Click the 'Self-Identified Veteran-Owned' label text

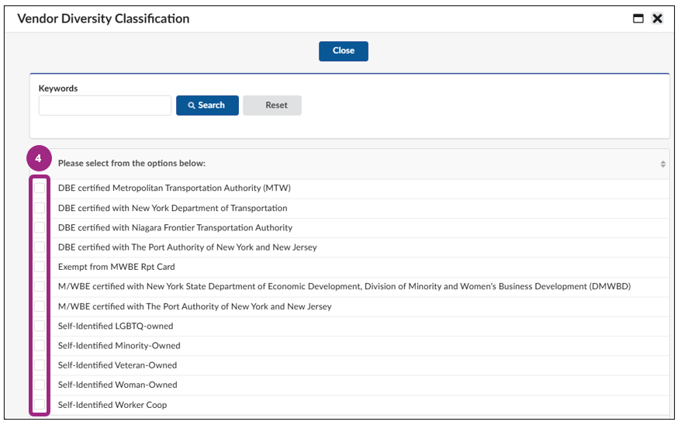(x=117, y=365)
